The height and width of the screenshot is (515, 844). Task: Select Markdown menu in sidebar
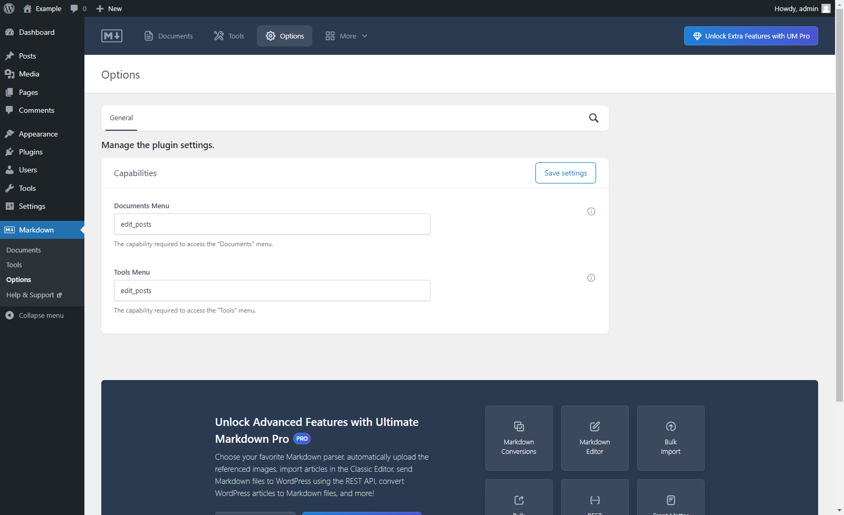(x=42, y=230)
